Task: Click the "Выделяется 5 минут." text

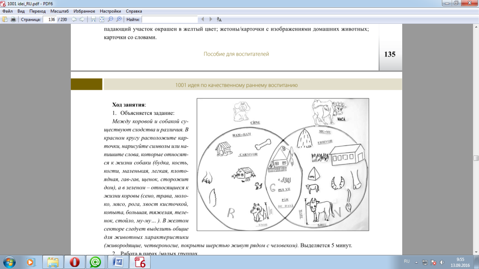Action: pos(326,245)
